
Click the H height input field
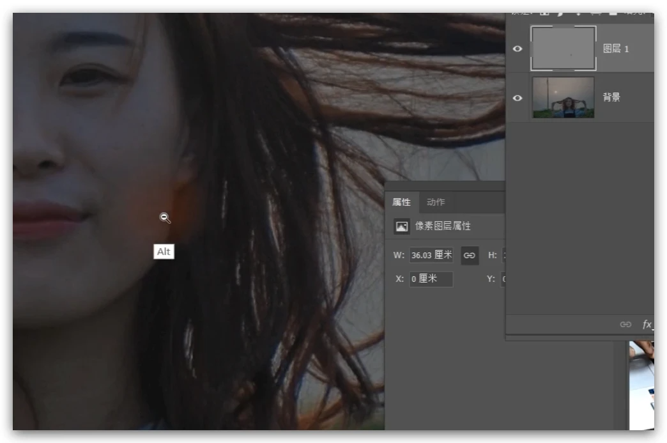(x=503, y=255)
